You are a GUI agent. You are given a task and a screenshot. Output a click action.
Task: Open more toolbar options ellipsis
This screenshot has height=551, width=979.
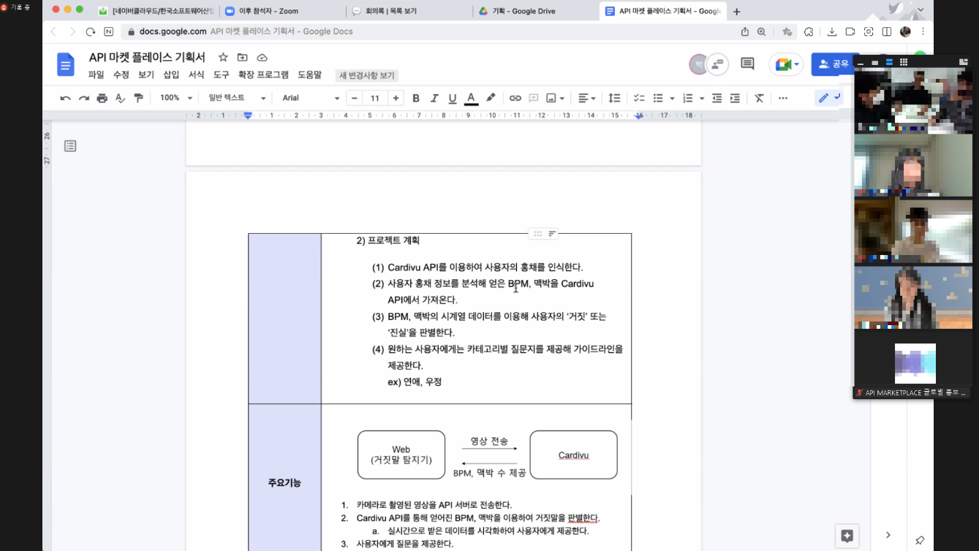pyautogui.click(x=783, y=98)
